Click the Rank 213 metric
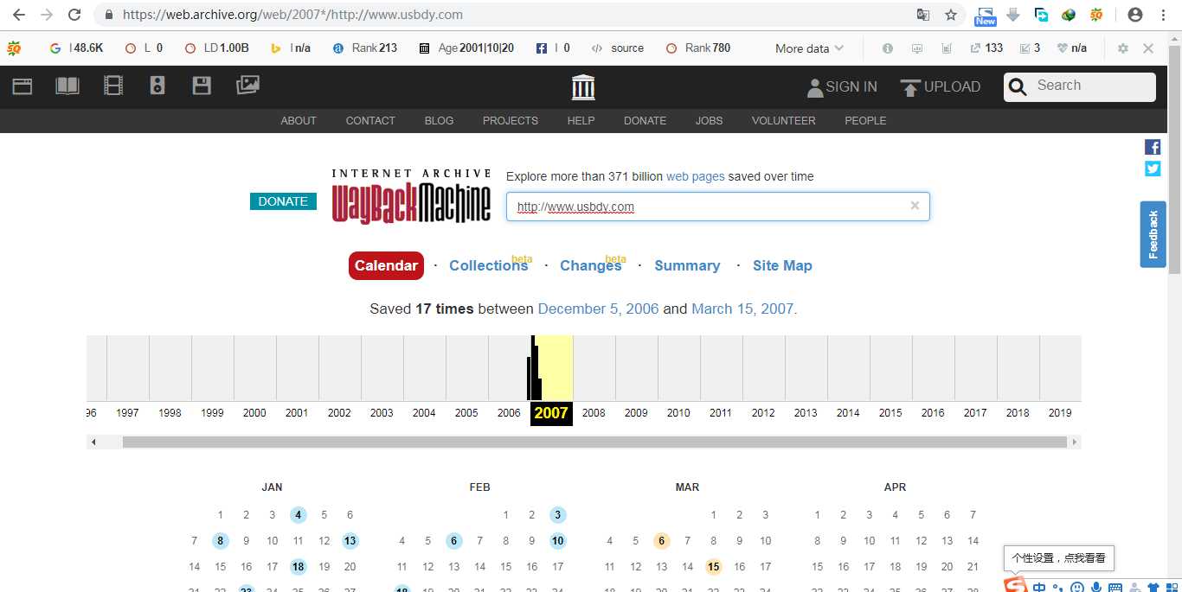The width and height of the screenshot is (1182, 592). pyautogui.click(x=365, y=48)
